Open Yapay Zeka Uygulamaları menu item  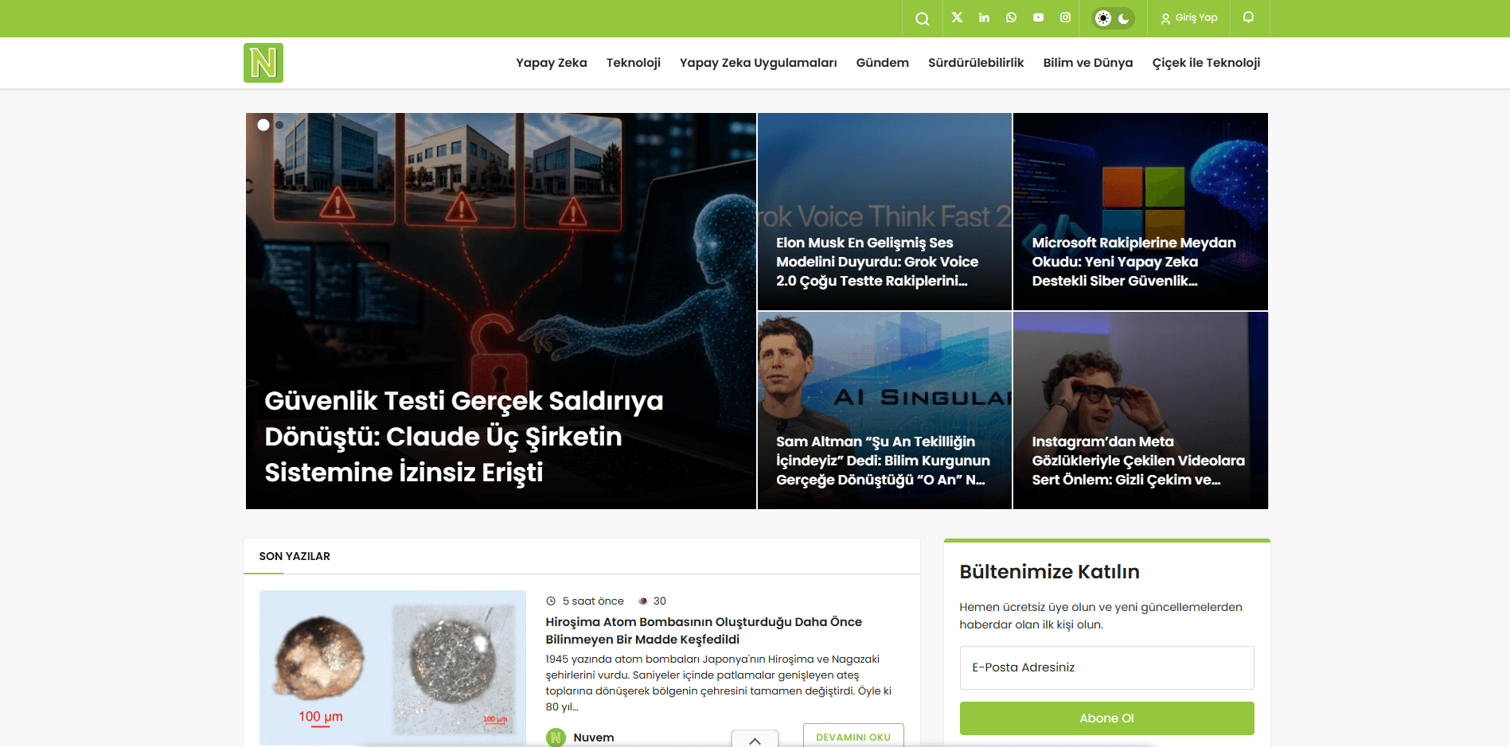(x=758, y=63)
